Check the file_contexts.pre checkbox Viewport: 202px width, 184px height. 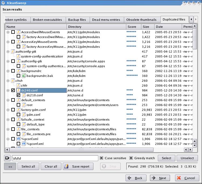(18, 134)
